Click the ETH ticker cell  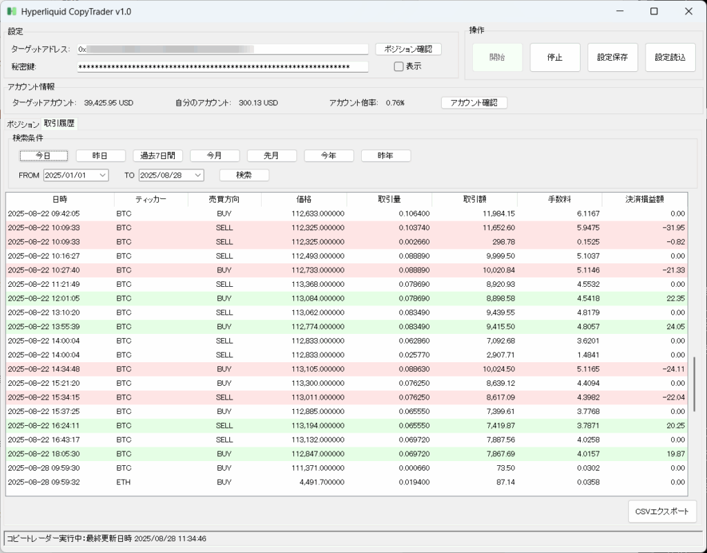[151, 482]
